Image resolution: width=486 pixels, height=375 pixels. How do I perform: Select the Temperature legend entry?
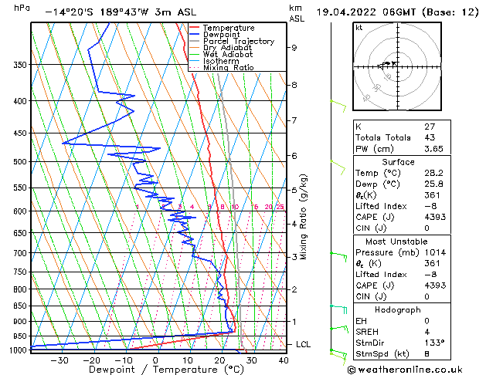click(x=229, y=28)
